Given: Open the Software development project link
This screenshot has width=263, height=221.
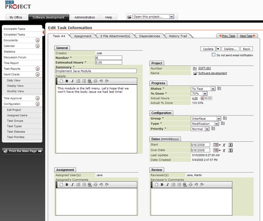Looking at the screenshot, I should [212, 73].
